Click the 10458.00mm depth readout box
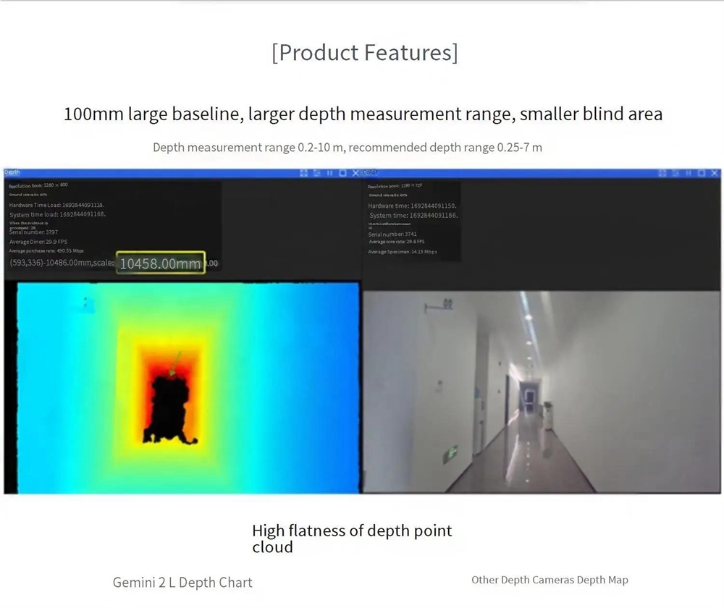This screenshot has width=724, height=608. pyautogui.click(x=161, y=263)
